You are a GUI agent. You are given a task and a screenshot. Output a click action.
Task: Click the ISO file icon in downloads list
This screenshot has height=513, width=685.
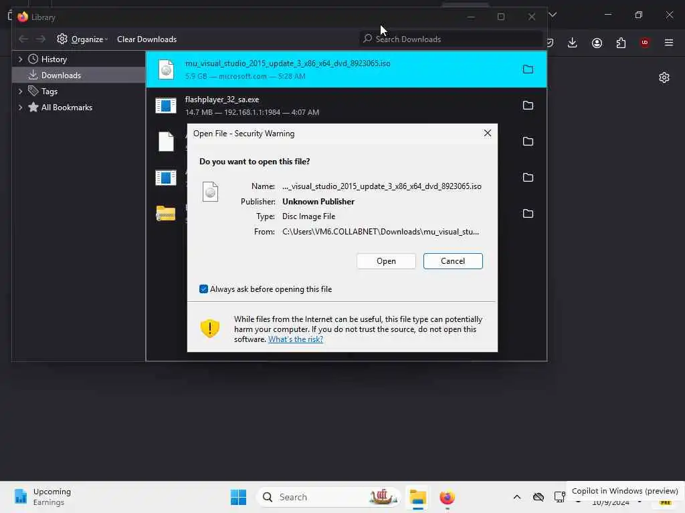point(166,69)
